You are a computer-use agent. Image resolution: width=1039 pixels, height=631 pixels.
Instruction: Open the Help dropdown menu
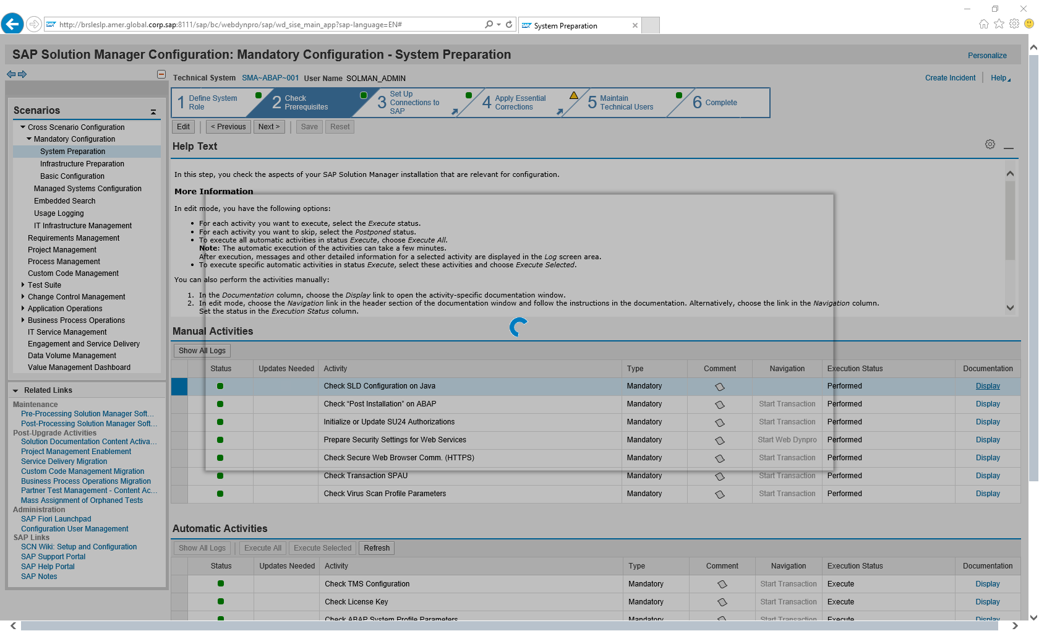point(1000,78)
